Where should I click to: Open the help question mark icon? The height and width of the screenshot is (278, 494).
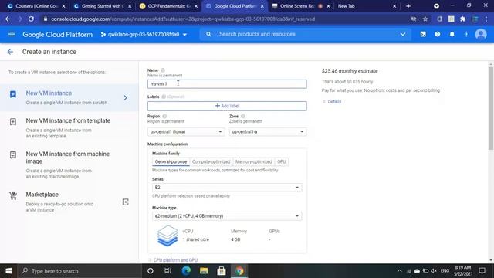[x=438, y=34]
